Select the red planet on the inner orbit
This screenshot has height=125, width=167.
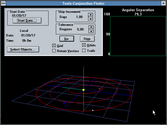point(99,89)
